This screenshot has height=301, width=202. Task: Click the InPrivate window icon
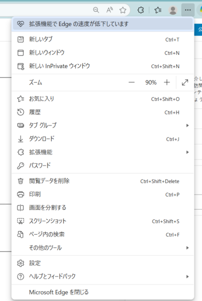(x=21, y=66)
